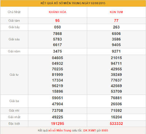Select Kon Tum seventh prize 263

[x=116, y=27]
